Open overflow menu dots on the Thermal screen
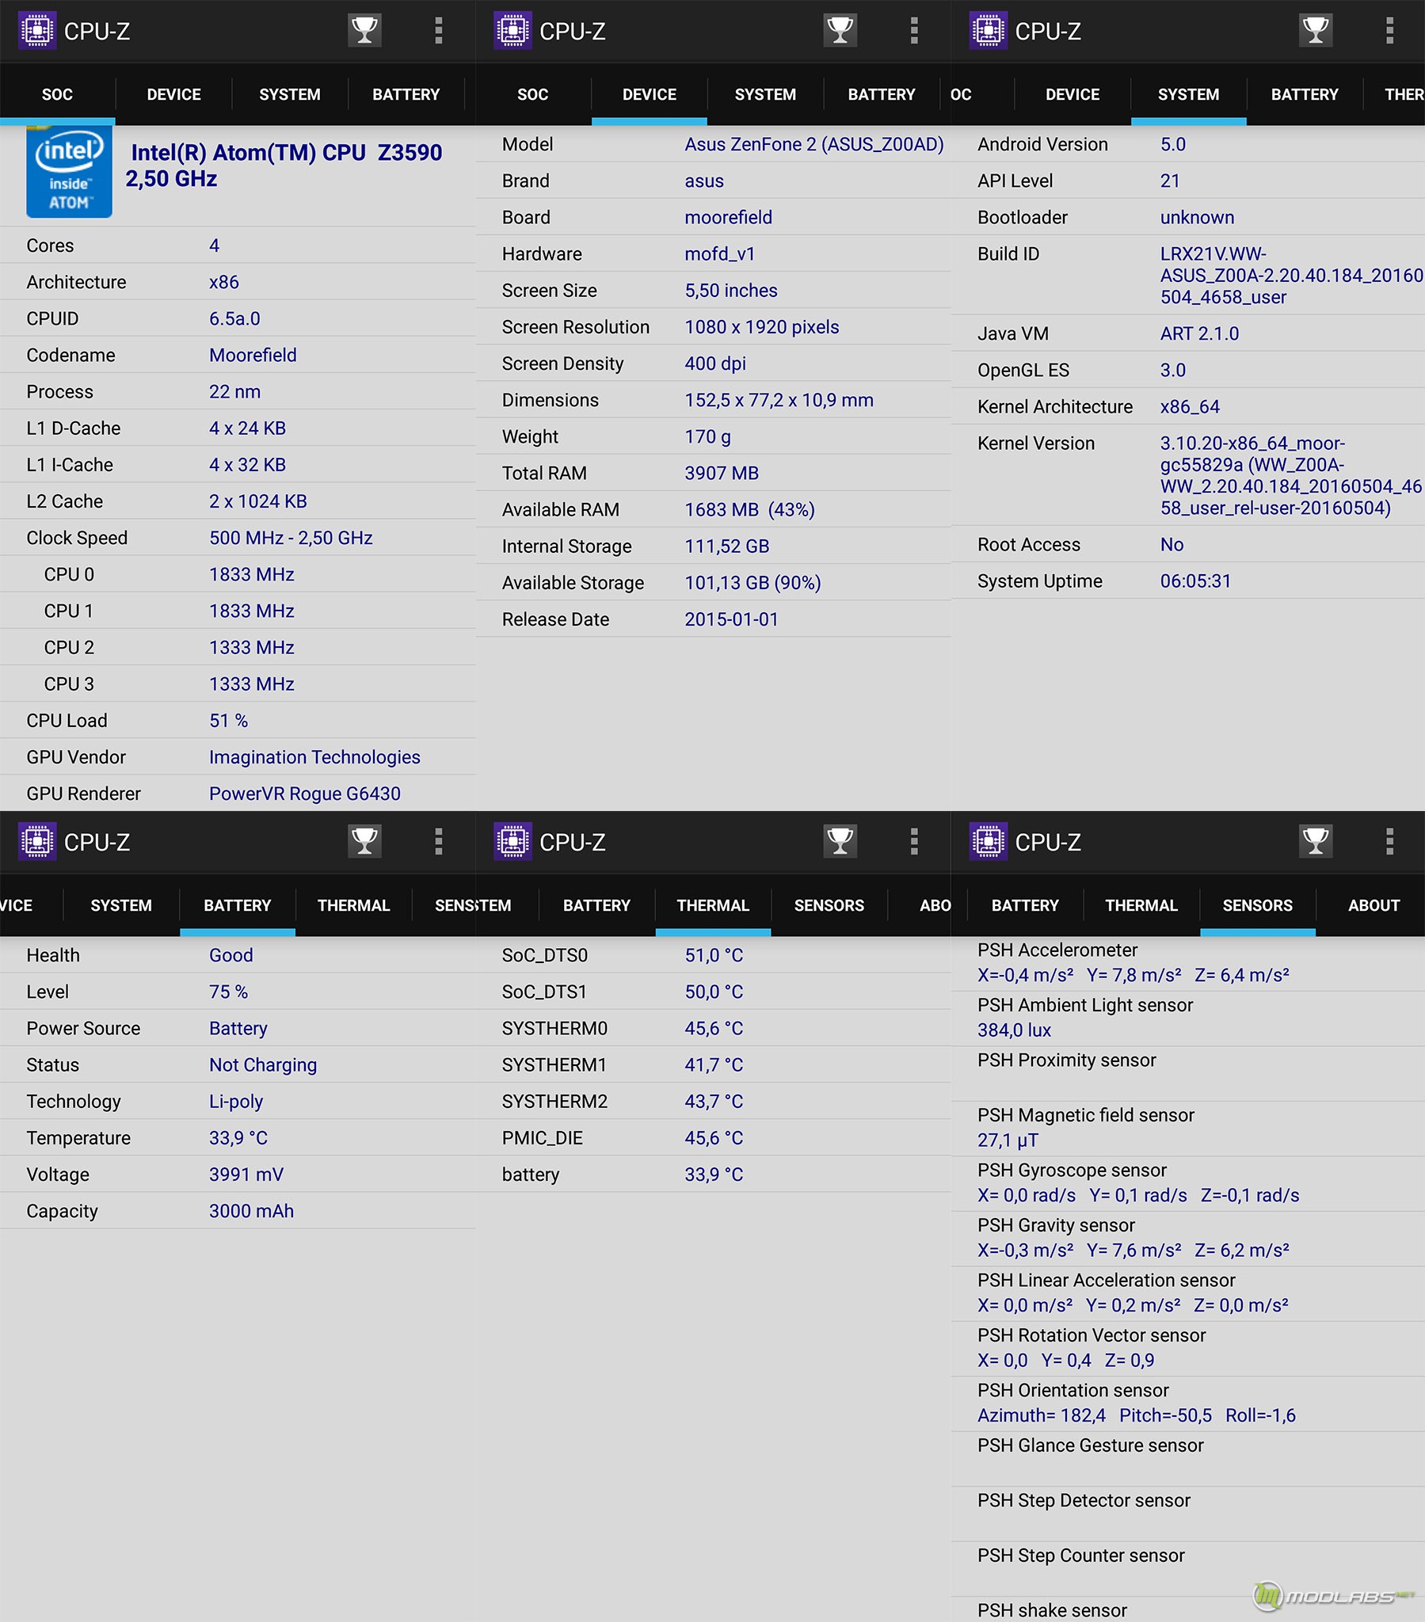1425x1622 pixels. 914,841
